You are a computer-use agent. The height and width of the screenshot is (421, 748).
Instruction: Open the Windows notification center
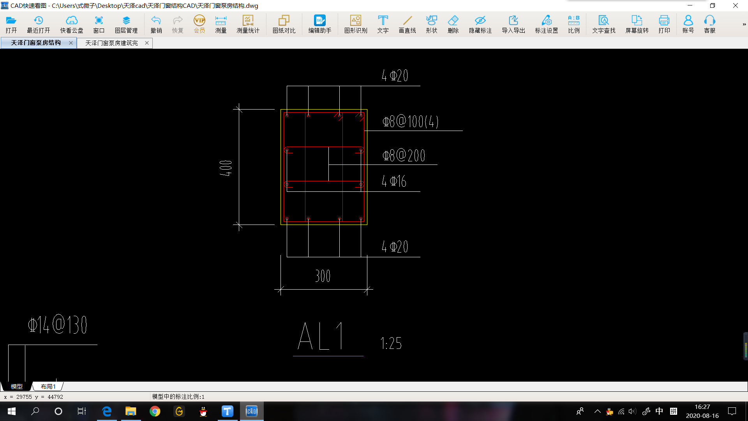(x=732, y=411)
